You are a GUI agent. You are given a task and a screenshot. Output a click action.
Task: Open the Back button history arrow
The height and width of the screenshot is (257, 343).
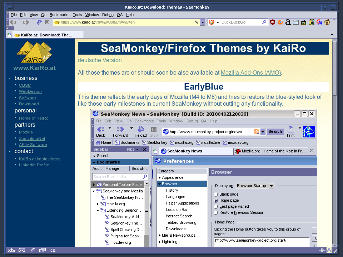click(x=20, y=20)
